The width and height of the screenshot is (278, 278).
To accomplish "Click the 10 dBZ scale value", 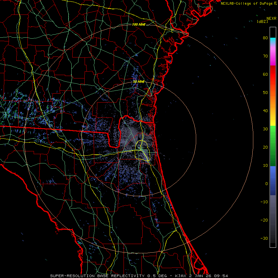I will (265, 166).
